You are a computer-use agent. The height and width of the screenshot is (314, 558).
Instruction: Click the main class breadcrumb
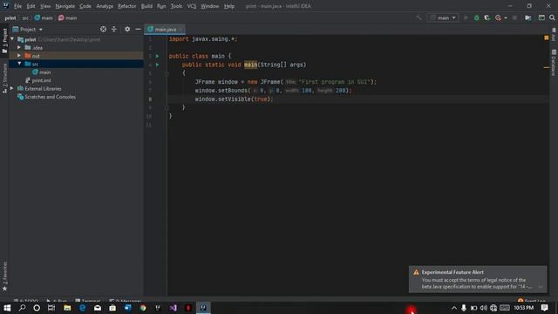[44, 17]
